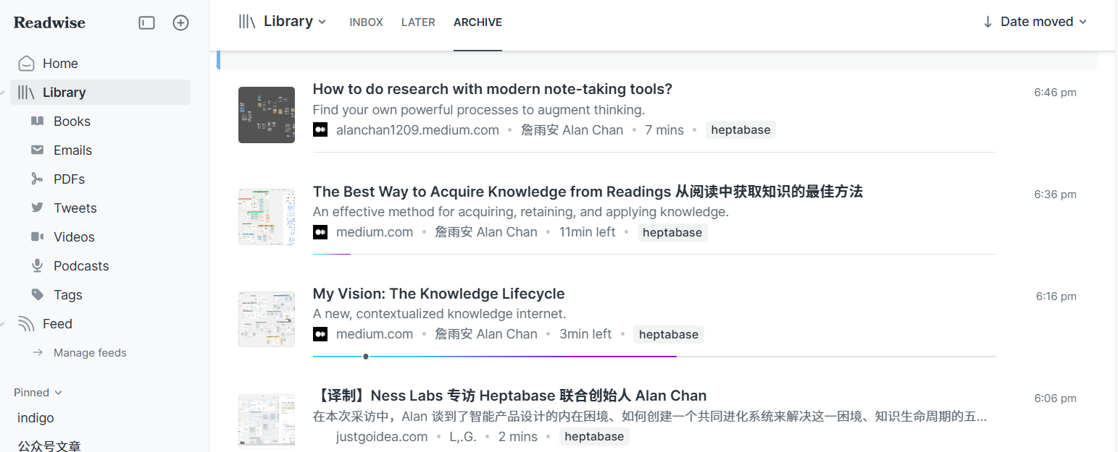Image resolution: width=1118 pixels, height=452 pixels.
Task: Open the Videos category
Action: point(74,237)
